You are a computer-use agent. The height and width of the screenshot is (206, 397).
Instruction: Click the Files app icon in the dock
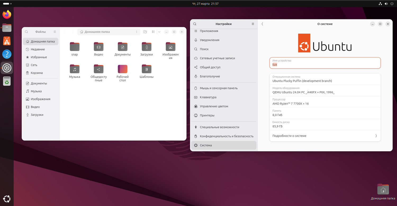pos(7,28)
